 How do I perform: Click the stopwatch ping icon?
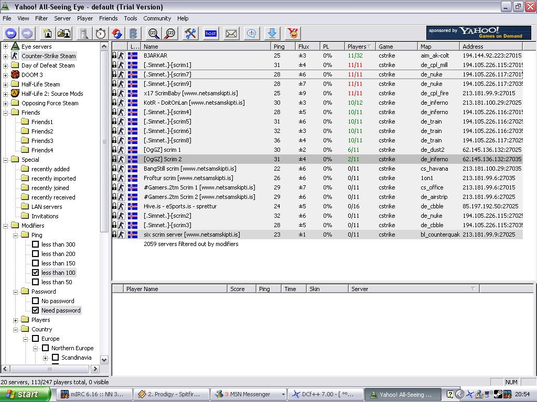click(100, 33)
